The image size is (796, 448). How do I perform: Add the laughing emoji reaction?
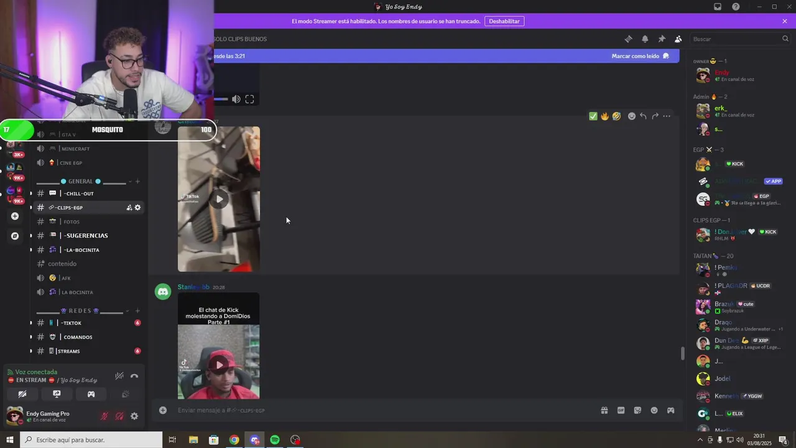click(616, 116)
